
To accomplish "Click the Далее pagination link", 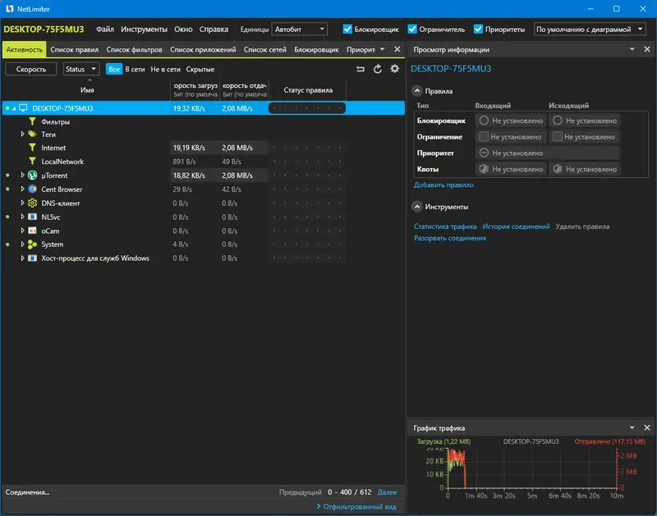I will pos(387,492).
